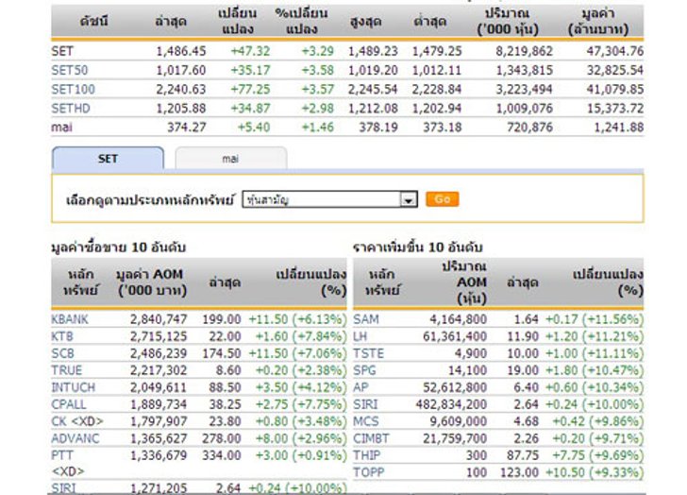
Task: Open the SET50 index link
Action: click(x=70, y=70)
